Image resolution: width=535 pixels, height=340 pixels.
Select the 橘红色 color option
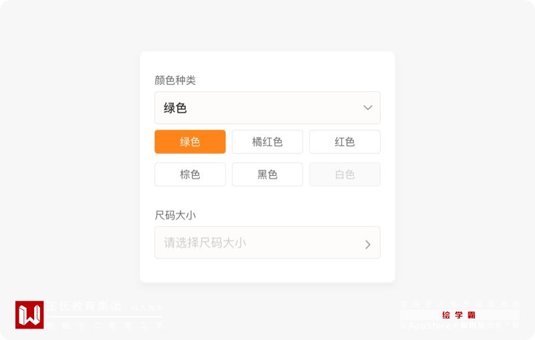click(267, 142)
